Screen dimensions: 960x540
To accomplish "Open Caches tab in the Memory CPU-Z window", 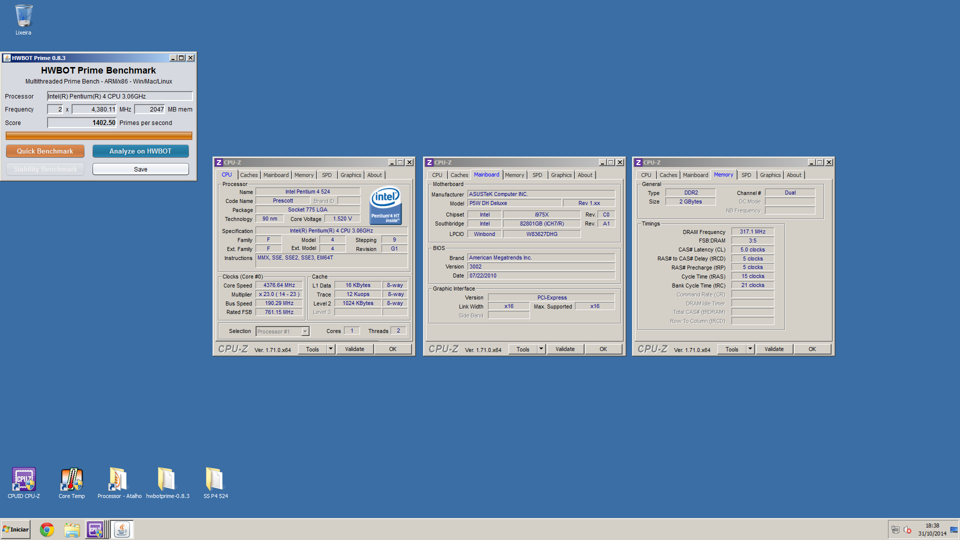I will (668, 175).
